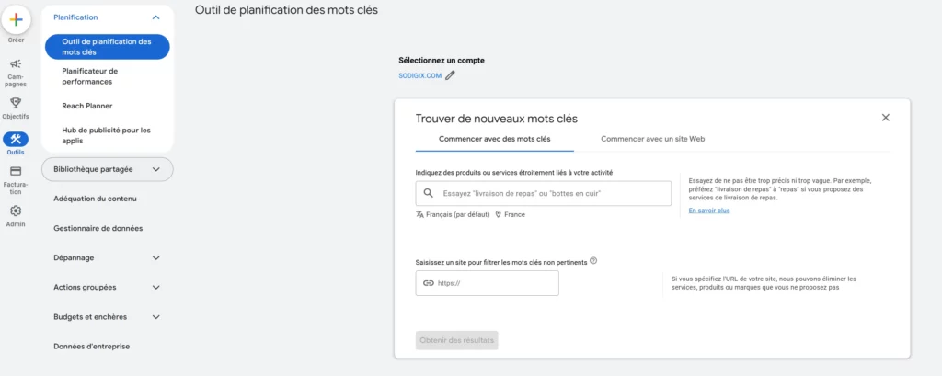Click the Trouver de nouveaux mots clés heading
The image size is (942, 376).
(496, 119)
